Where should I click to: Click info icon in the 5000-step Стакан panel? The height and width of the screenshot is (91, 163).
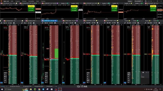[x=159, y=23]
